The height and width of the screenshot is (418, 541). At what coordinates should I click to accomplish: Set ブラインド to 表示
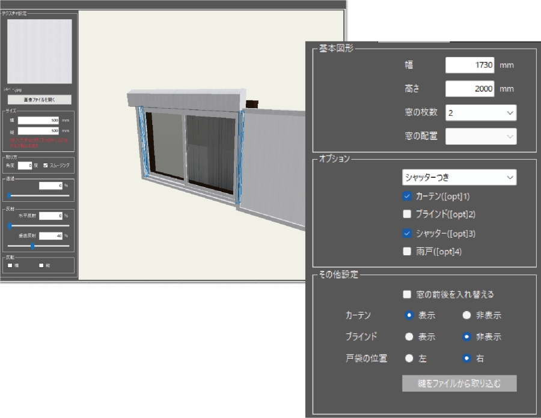point(409,337)
